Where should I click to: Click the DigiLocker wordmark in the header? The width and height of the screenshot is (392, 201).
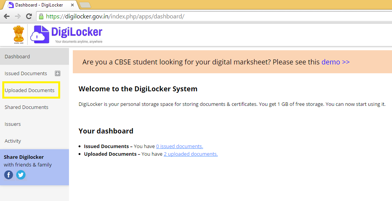[77, 32]
